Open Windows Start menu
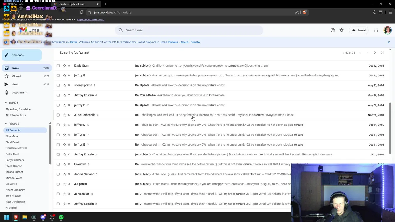The width and height of the screenshot is (395, 222). [x=6, y=217]
